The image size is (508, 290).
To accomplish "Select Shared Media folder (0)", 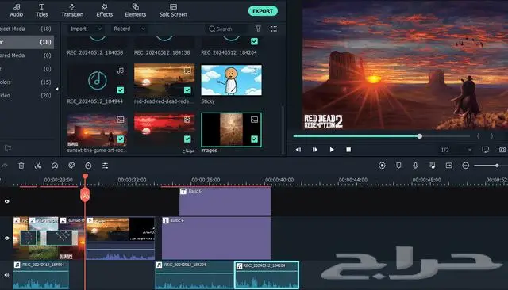I will point(26,55).
